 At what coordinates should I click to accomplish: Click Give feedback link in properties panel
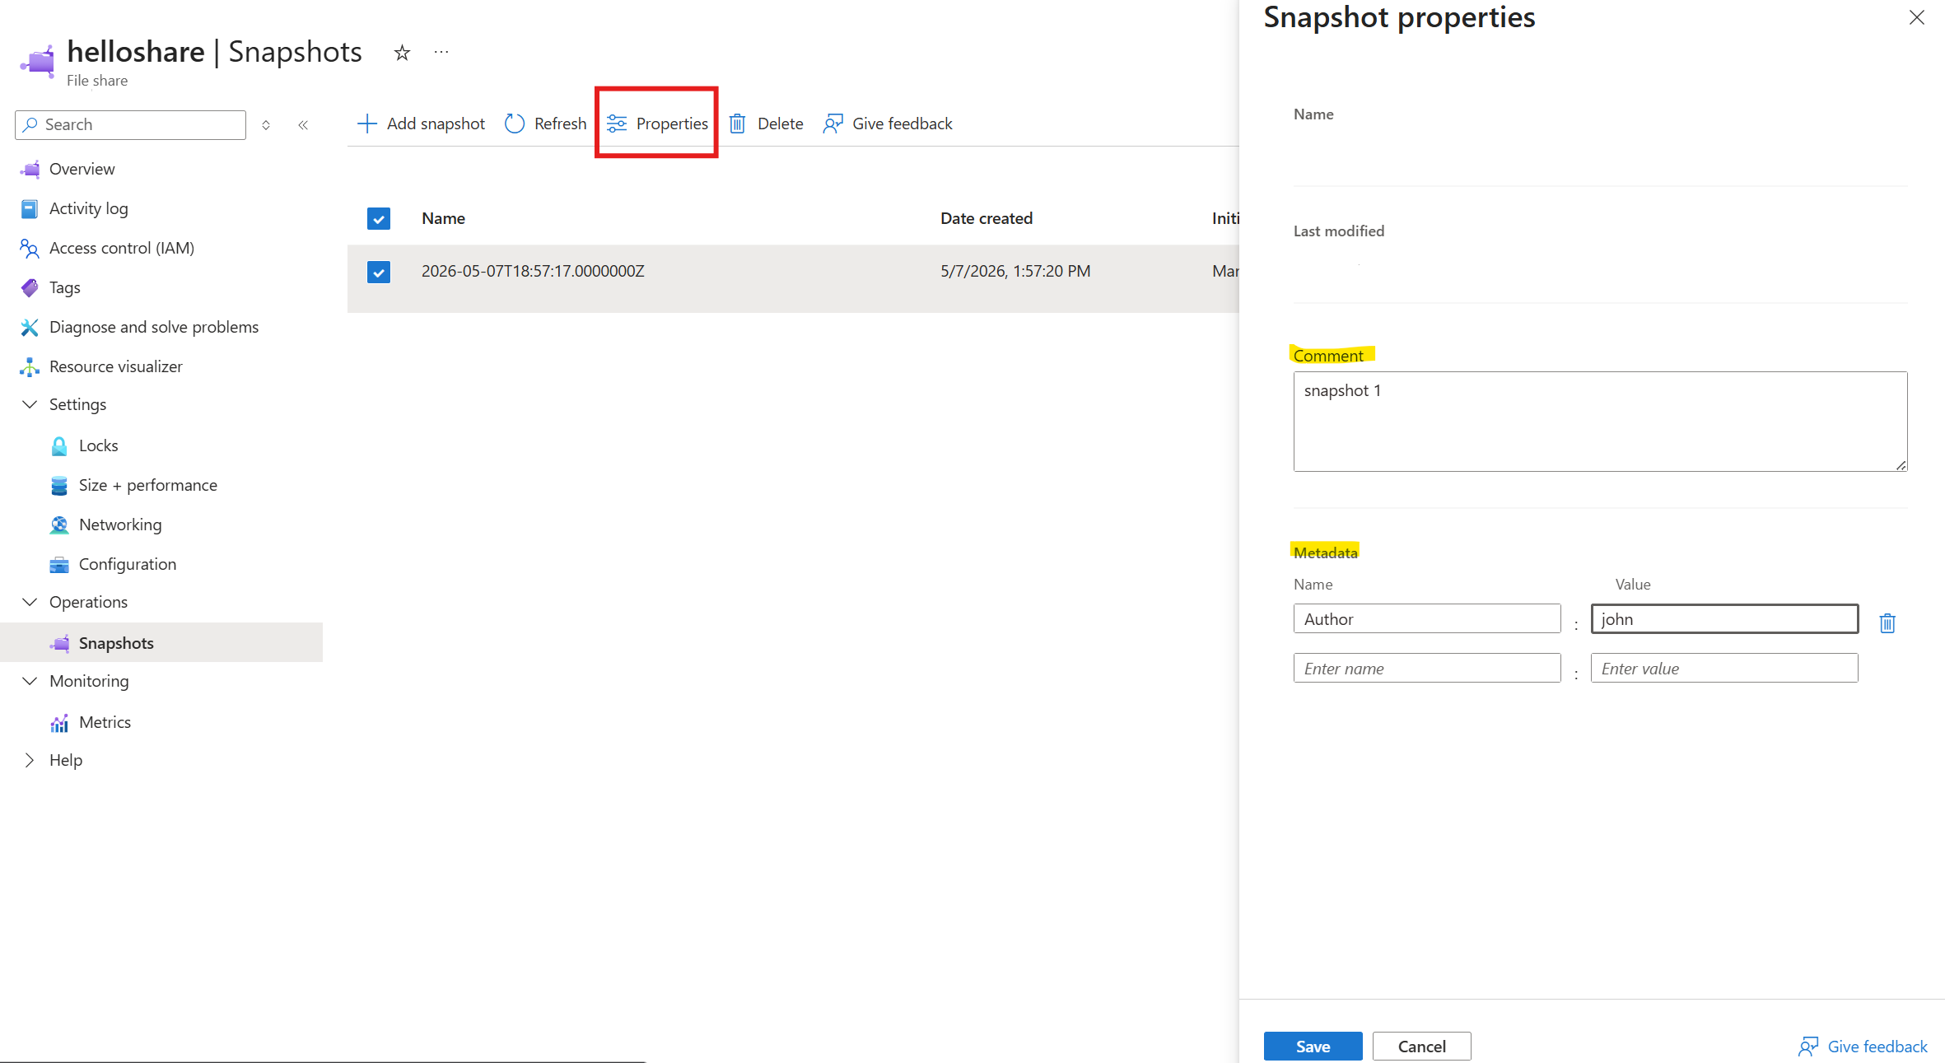(x=1863, y=1046)
